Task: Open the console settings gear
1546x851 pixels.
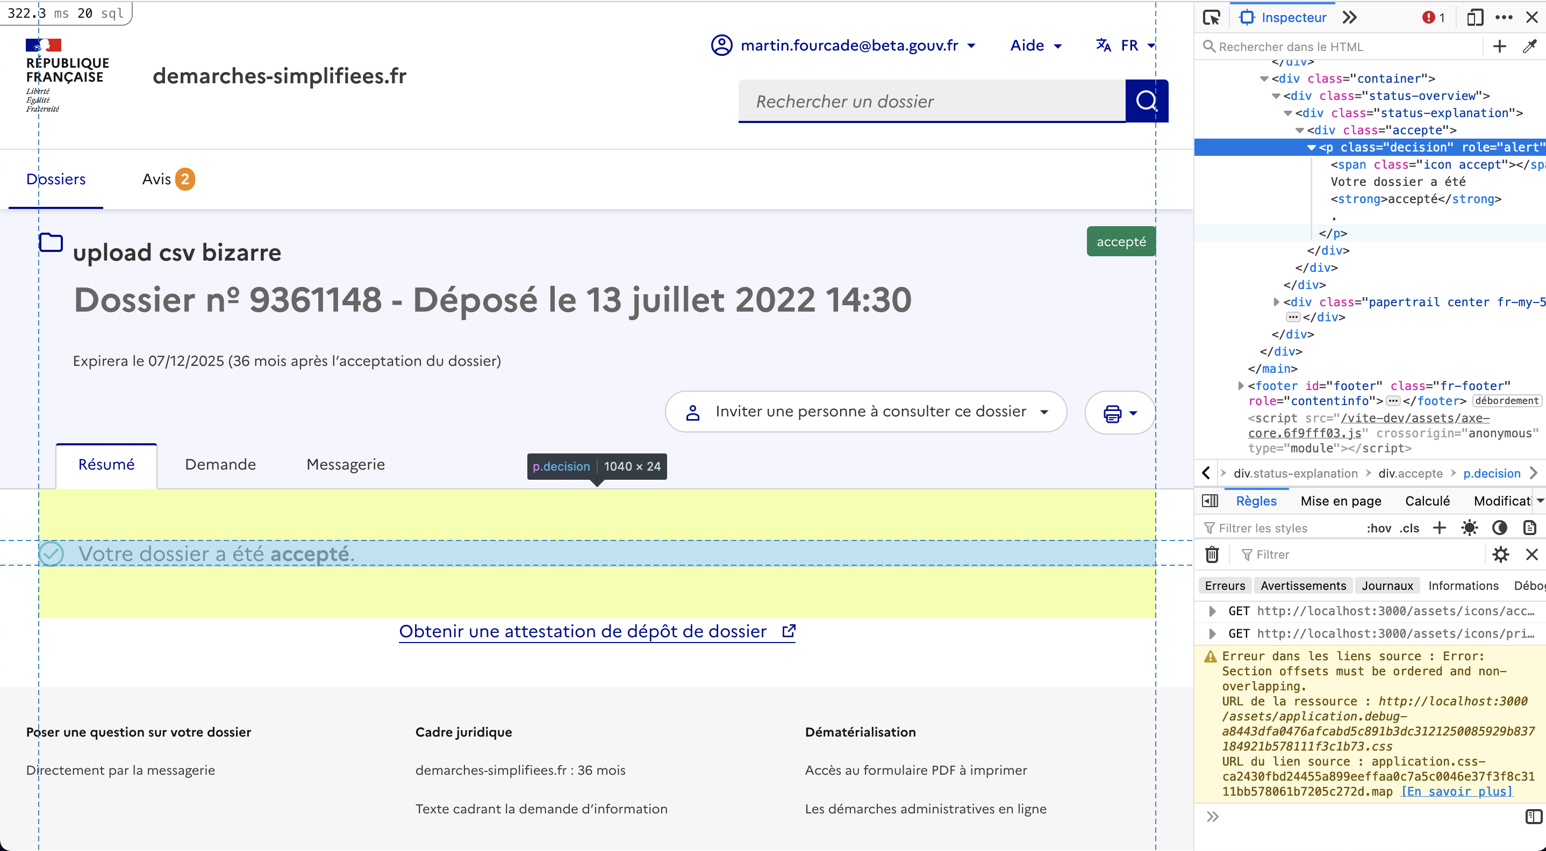Action: (x=1501, y=554)
